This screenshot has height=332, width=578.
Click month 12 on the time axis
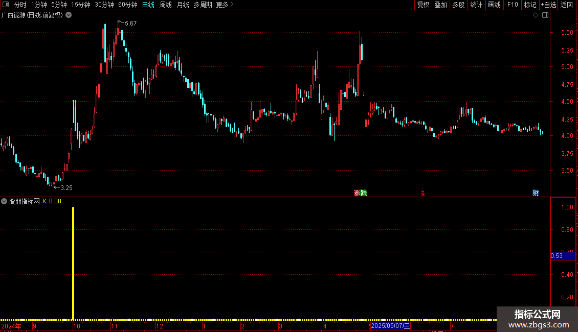point(160,326)
